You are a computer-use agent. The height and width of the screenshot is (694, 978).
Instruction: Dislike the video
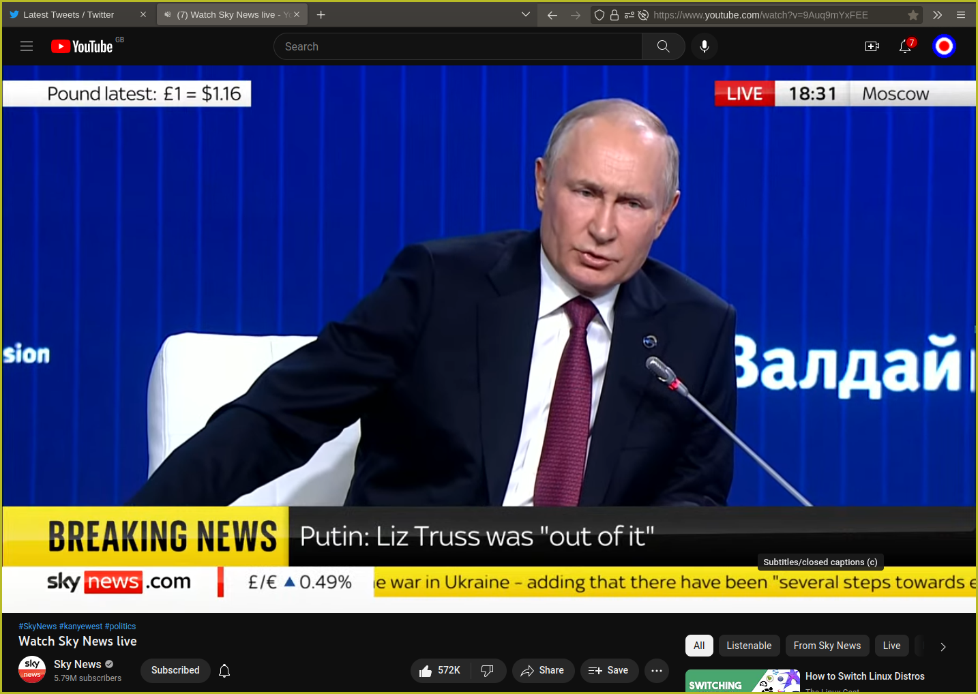pos(488,671)
